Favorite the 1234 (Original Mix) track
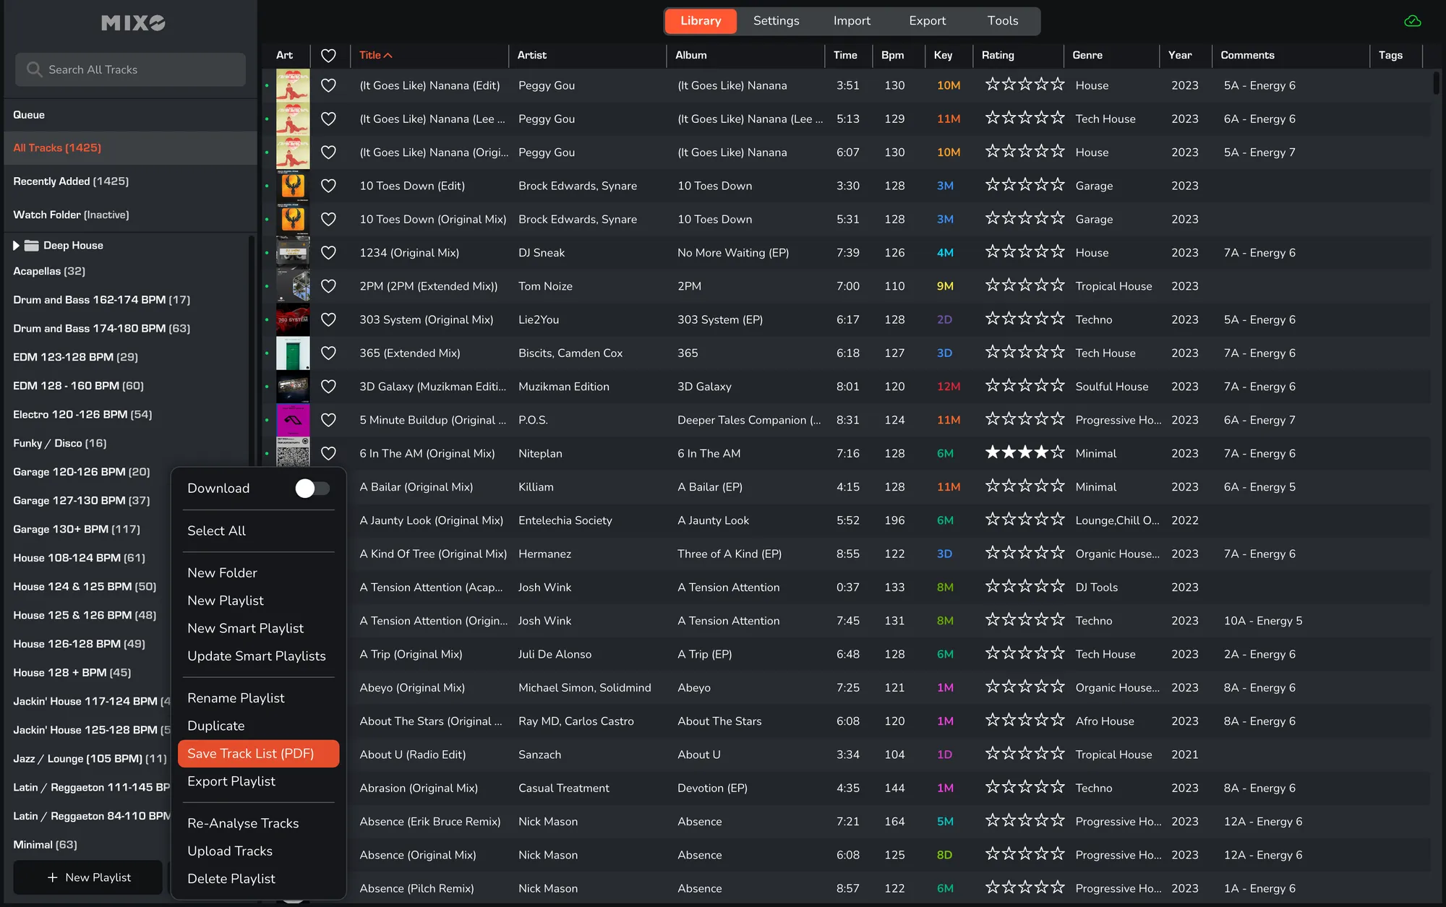The image size is (1446, 907). pos(328,253)
